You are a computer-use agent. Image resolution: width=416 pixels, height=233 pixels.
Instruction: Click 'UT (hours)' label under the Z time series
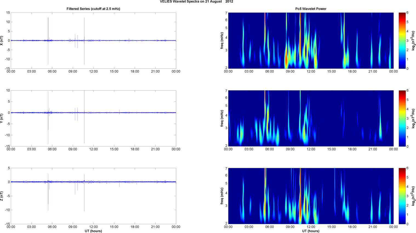tap(93, 231)
